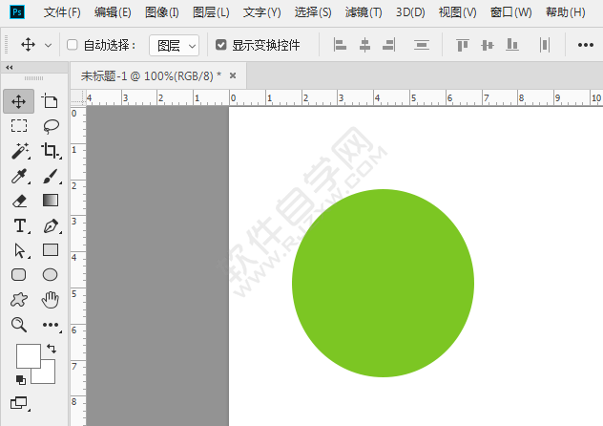
Task: Open the 选择(S) menu
Action: pyautogui.click(x=313, y=12)
